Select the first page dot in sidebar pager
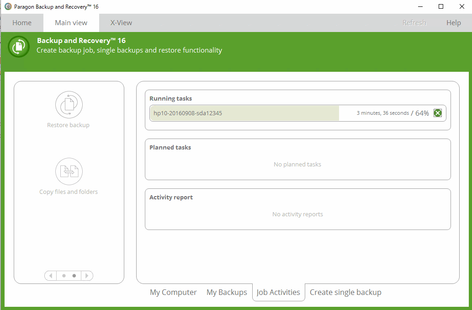This screenshot has width=472, height=310. (x=64, y=276)
